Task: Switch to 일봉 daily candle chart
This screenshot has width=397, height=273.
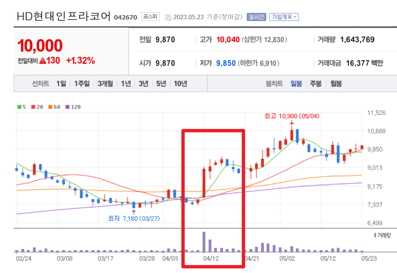Action: [296, 83]
